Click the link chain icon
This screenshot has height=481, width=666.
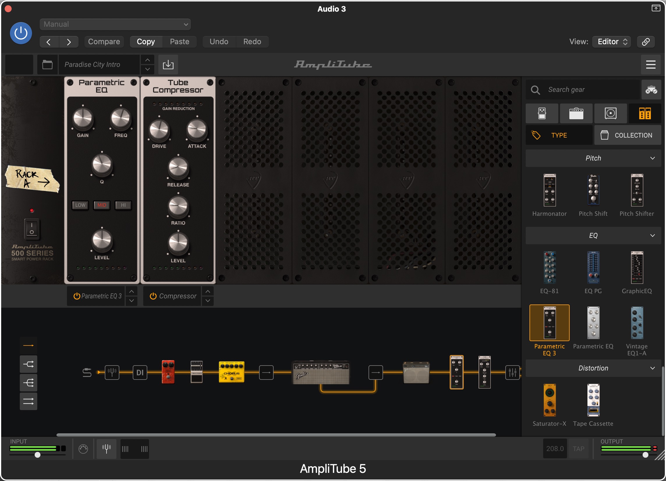[x=646, y=42]
